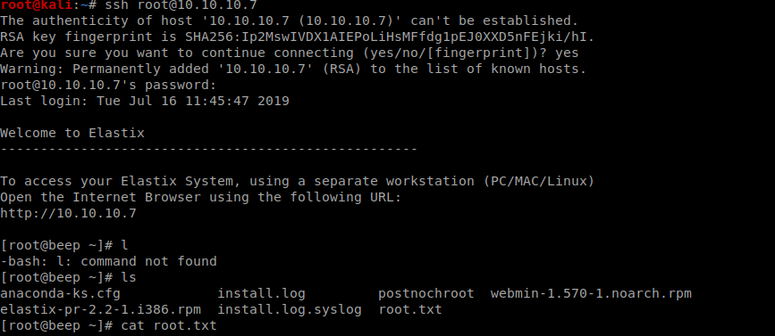Image resolution: width=775 pixels, height=336 pixels.
Task: Open the http://10.10.10.7 URL
Action: click(x=68, y=214)
